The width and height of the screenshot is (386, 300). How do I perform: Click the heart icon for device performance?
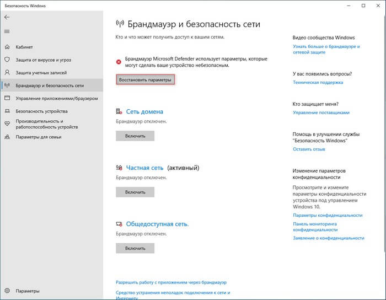coord(7,124)
